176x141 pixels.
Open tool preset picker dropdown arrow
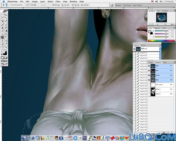click(6, 5)
